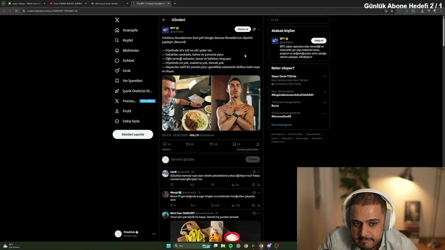
Task: Open three-dot menu for Burcu trend
Action: [325, 103]
